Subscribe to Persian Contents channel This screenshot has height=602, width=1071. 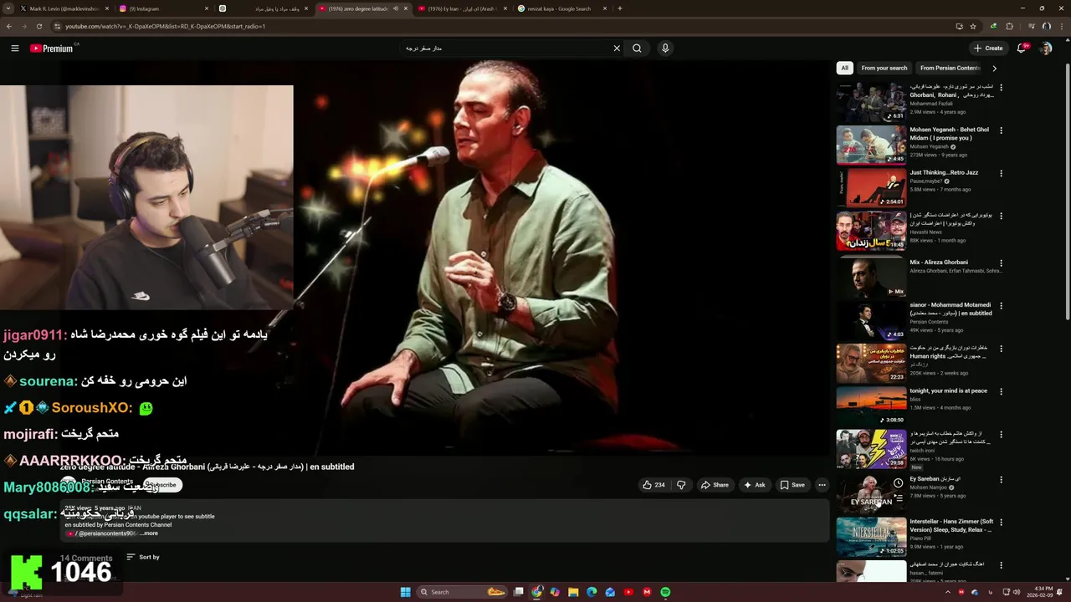162,485
